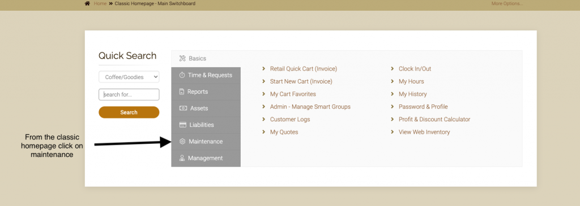Open the Management tab
This screenshot has width=580, height=206.
tap(206, 158)
